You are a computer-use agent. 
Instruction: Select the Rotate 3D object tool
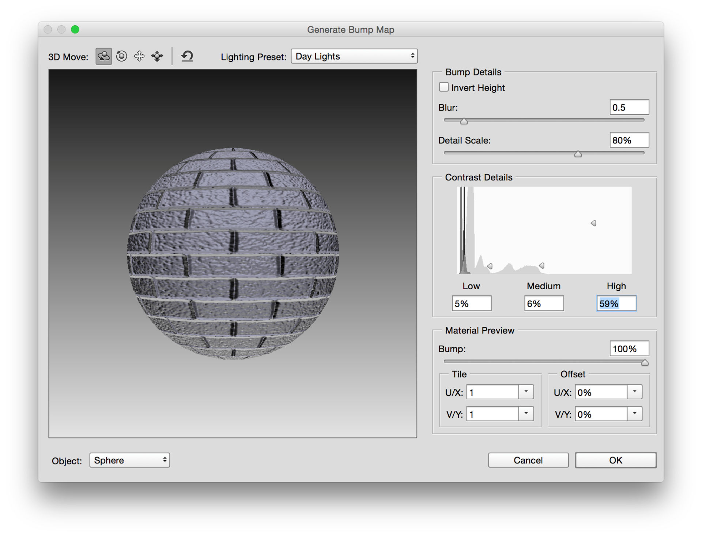click(x=103, y=56)
